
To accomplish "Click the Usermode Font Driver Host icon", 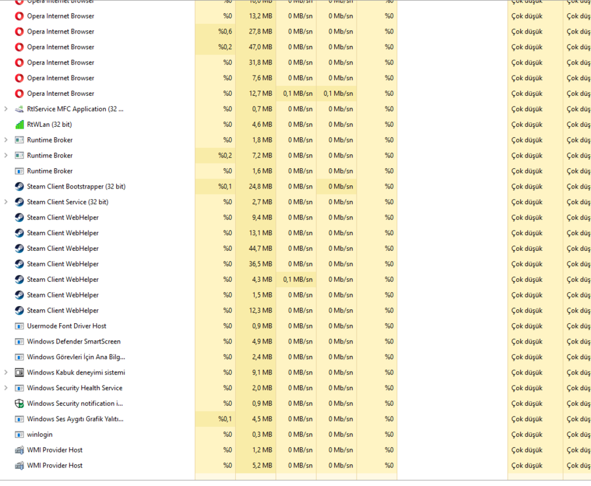I will [x=19, y=326].
